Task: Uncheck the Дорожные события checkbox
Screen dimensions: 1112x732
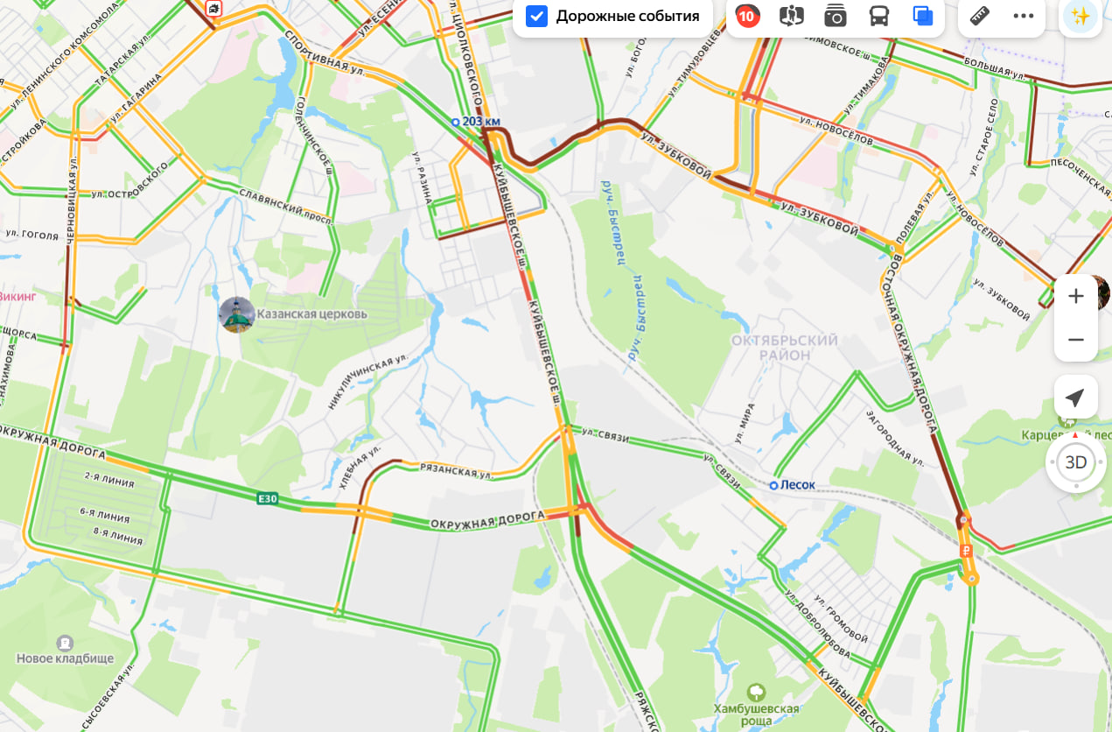Action: (536, 16)
